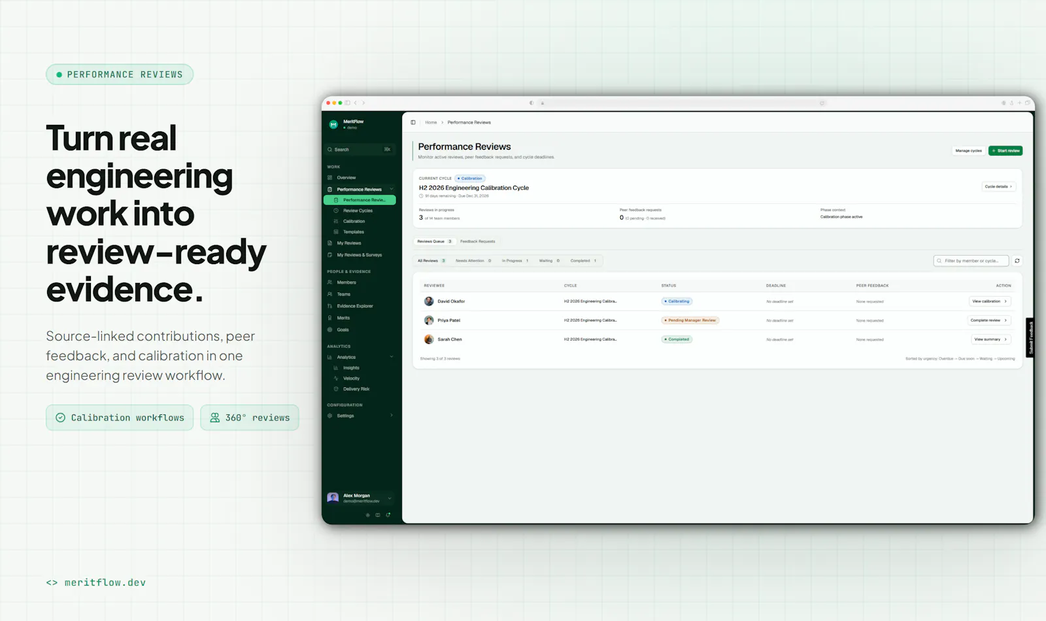The width and height of the screenshot is (1046, 621).
Task: Click the browser reload icon in address bar
Action: (x=822, y=103)
